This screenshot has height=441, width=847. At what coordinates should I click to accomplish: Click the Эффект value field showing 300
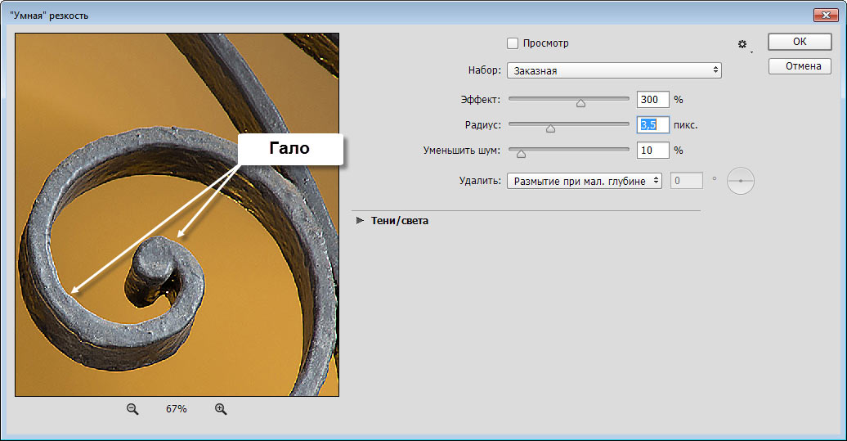click(652, 100)
